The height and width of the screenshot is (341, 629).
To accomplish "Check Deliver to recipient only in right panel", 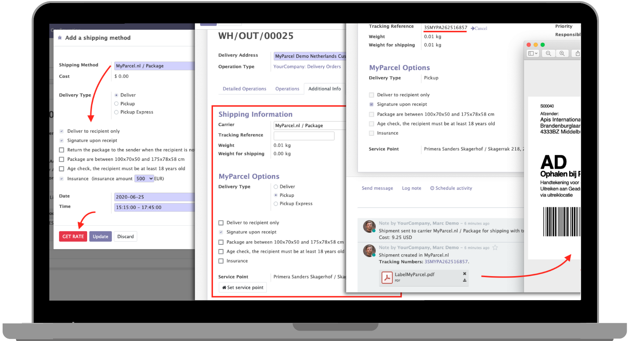I will tap(371, 95).
